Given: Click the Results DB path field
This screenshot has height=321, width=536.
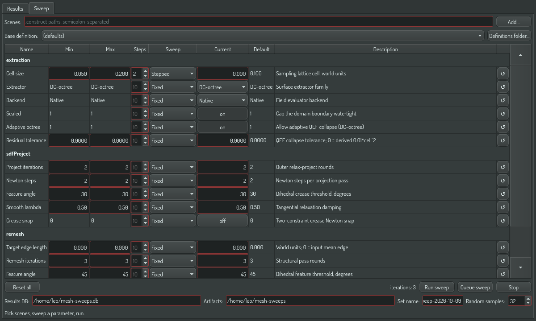Looking at the screenshot, I should (x=116, y=300).
